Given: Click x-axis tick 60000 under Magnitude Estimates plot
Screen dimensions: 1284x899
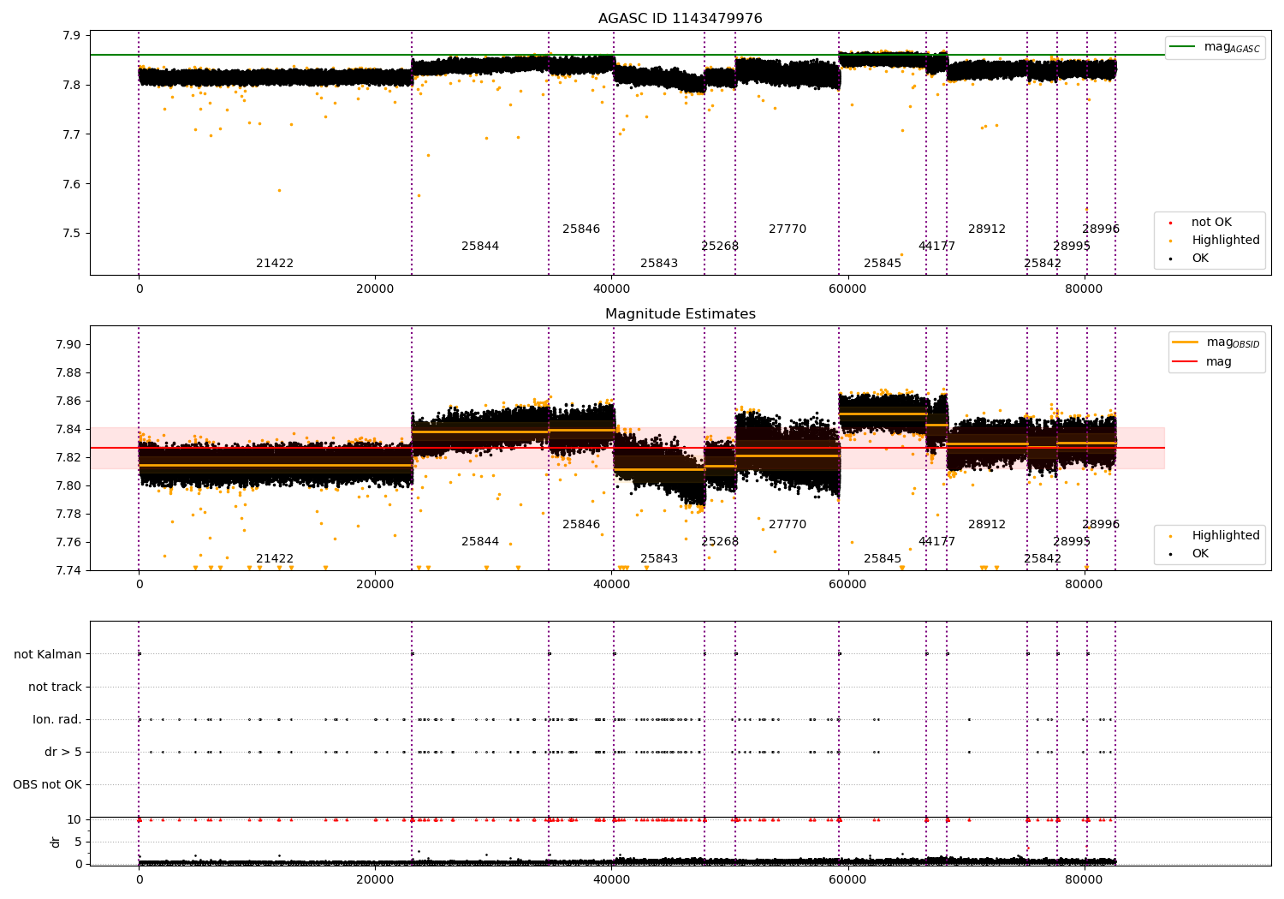Looking at the screenshot, I should (x=847, y=586).
